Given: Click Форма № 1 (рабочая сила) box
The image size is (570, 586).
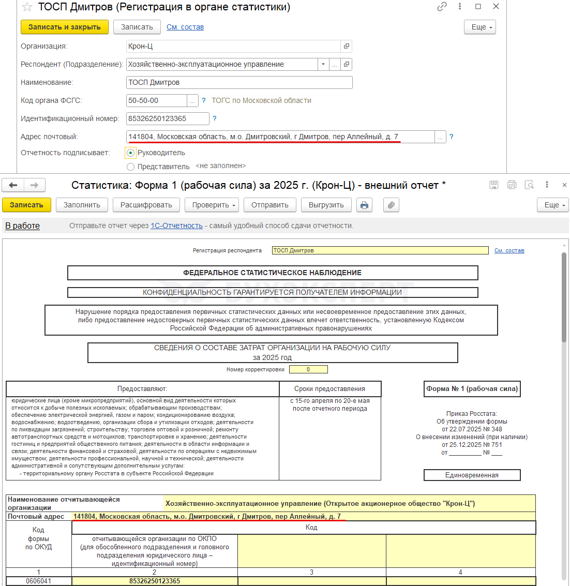Looking at the screenshot, I should tap(472, 388).
